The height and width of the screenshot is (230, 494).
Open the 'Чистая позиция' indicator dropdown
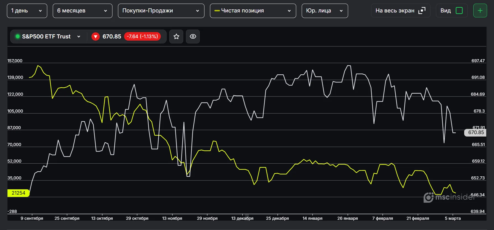tap(253, 11)
